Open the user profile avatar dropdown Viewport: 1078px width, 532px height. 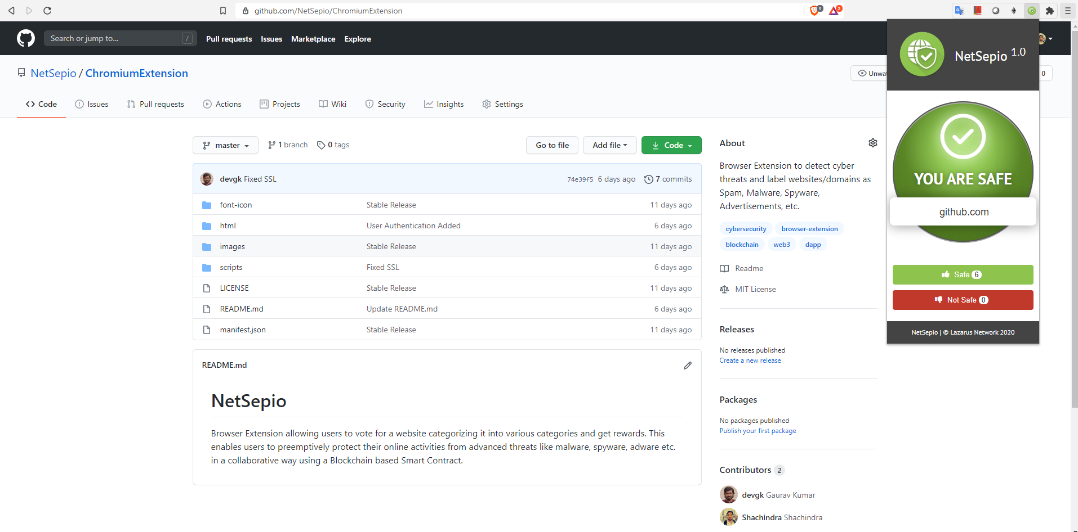click(x=1045, y=39)
